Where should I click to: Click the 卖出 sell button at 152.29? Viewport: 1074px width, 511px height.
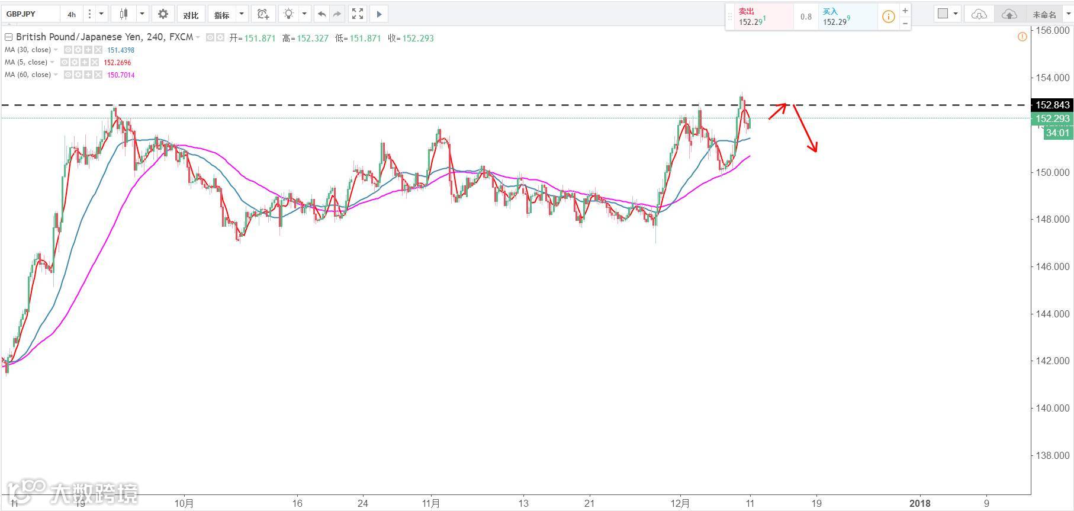(x=764, y=17)
